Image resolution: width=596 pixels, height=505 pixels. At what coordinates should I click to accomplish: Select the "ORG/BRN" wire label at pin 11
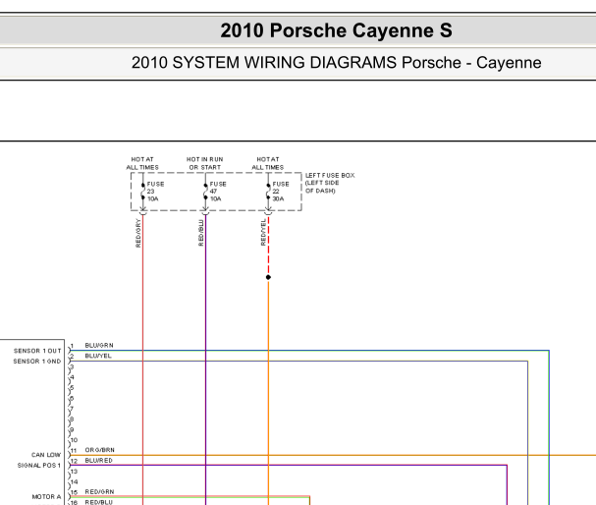[99, 450]
